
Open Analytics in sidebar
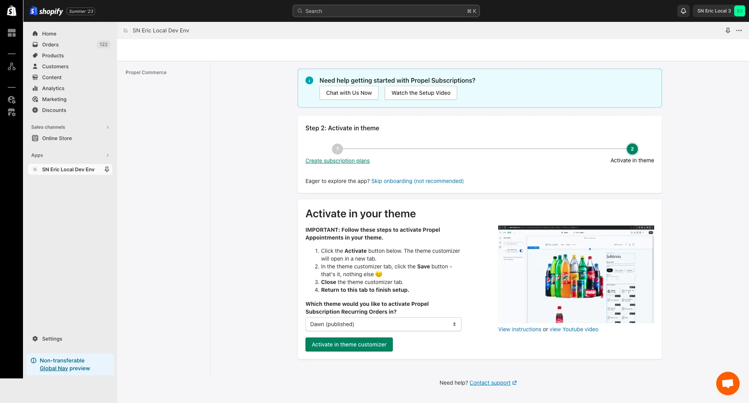70,88
